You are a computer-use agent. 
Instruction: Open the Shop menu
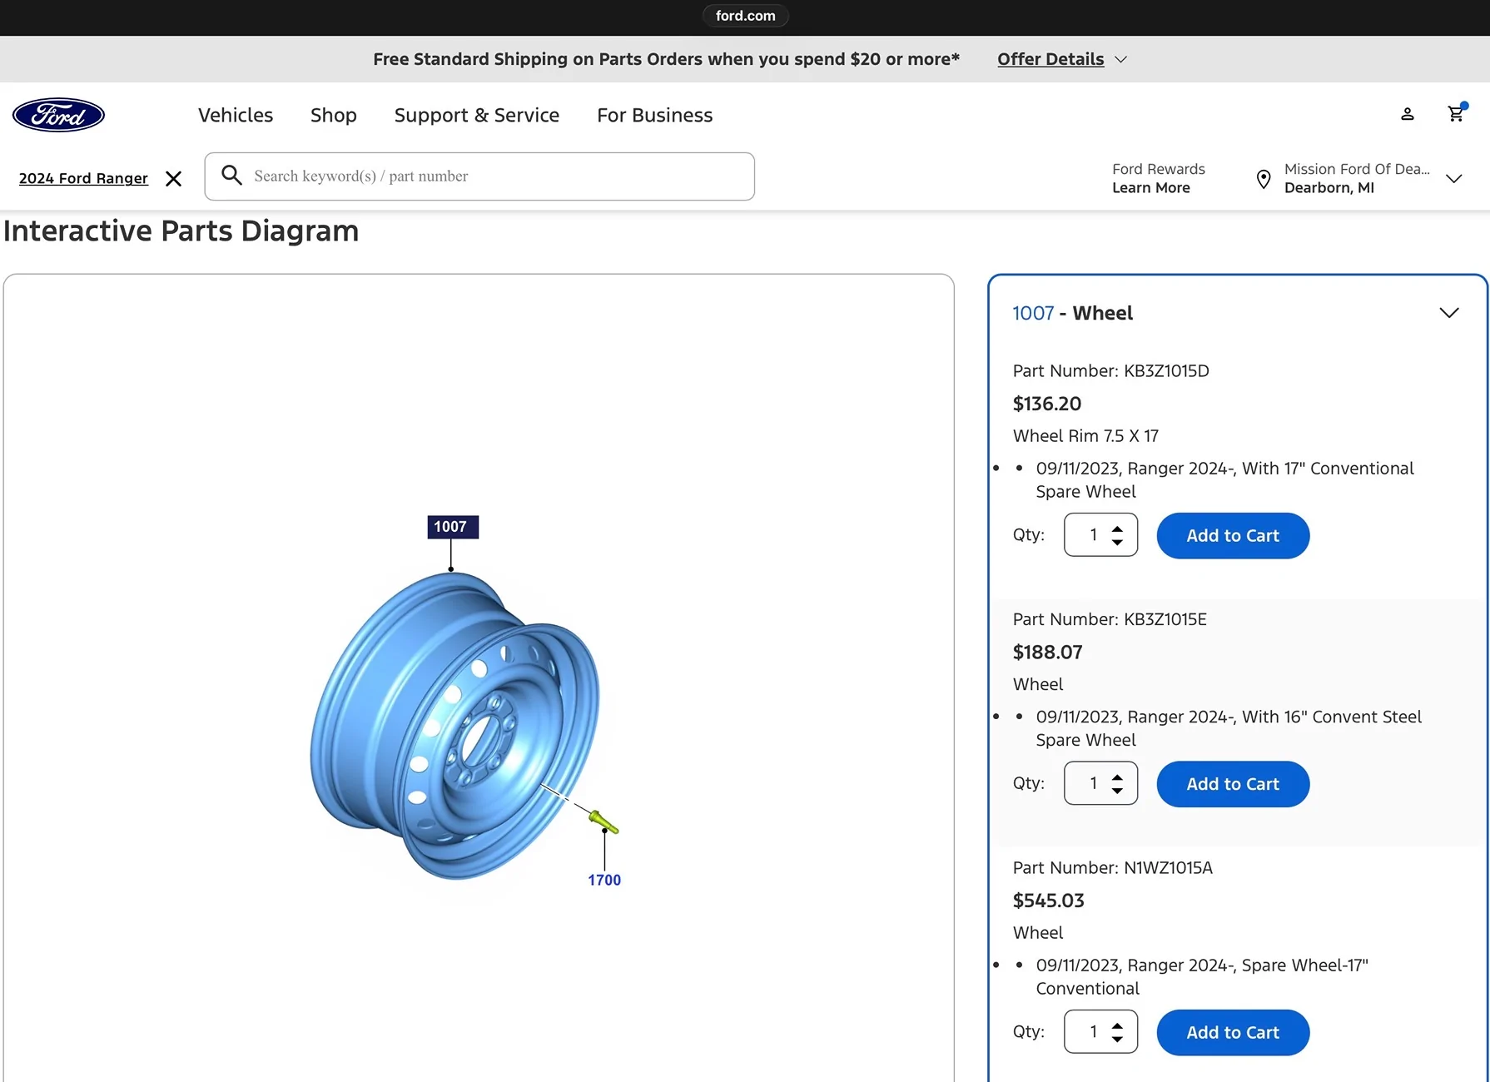coord(334,115)
